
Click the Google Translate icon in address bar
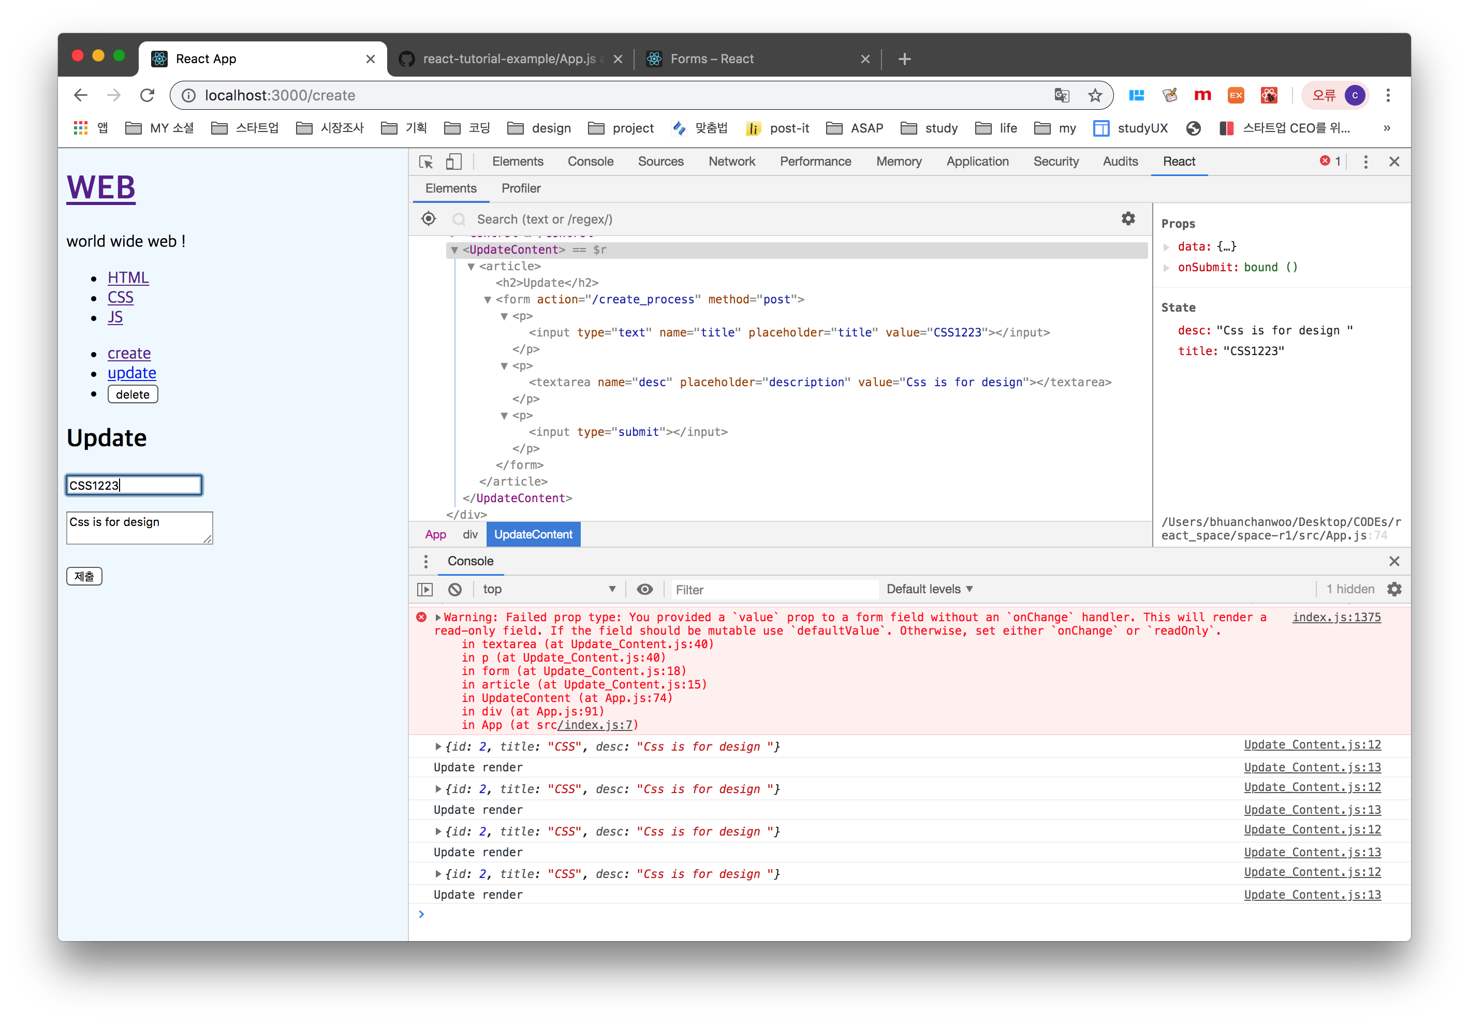(1062, 95)
